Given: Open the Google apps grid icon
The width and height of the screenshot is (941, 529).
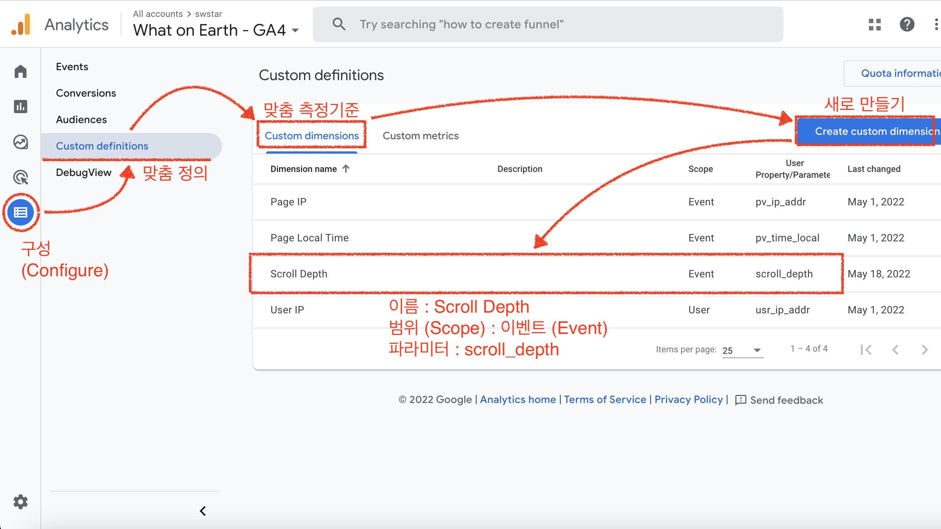Looking at the screenshot, I should click(874, 24).
